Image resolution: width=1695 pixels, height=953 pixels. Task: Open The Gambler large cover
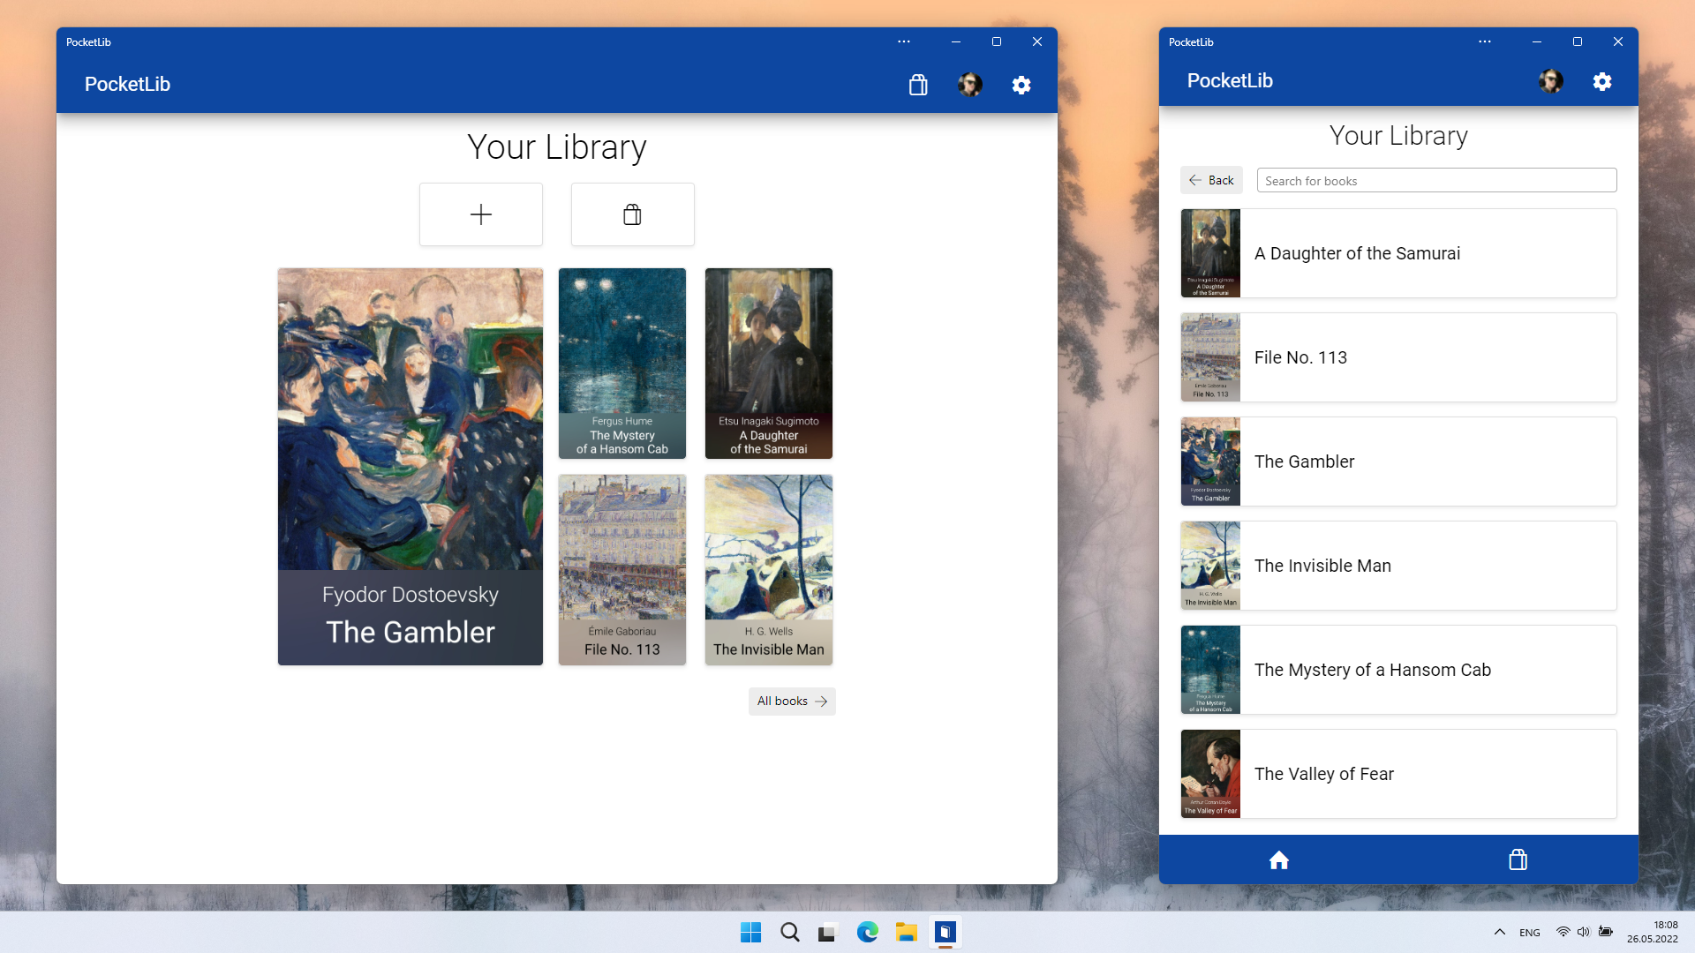point(411,467)
